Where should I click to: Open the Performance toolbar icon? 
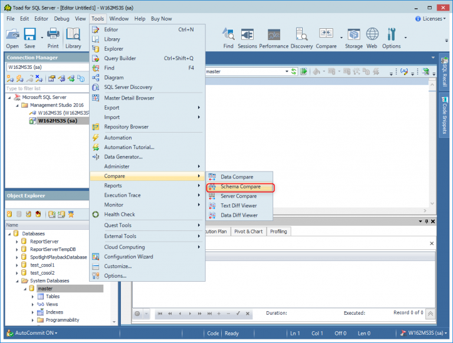point(274,38)
